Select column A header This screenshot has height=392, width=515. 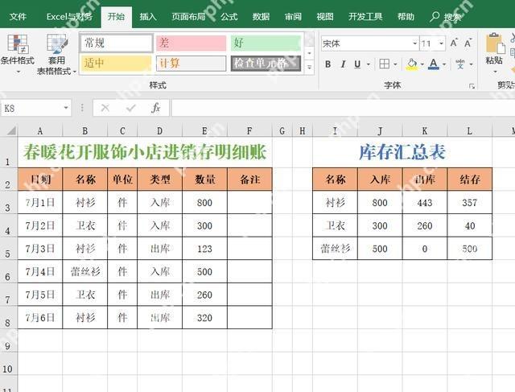coord(39,131)
